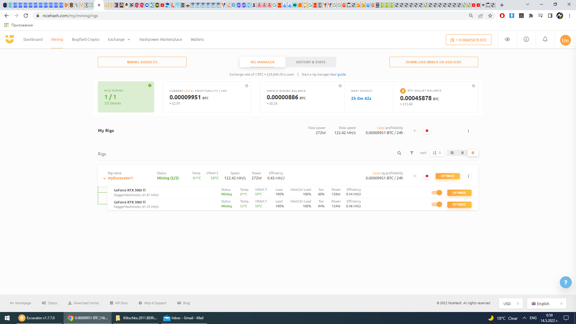
Task: Switch to the History & Stats tab
Action: point(310,62)
